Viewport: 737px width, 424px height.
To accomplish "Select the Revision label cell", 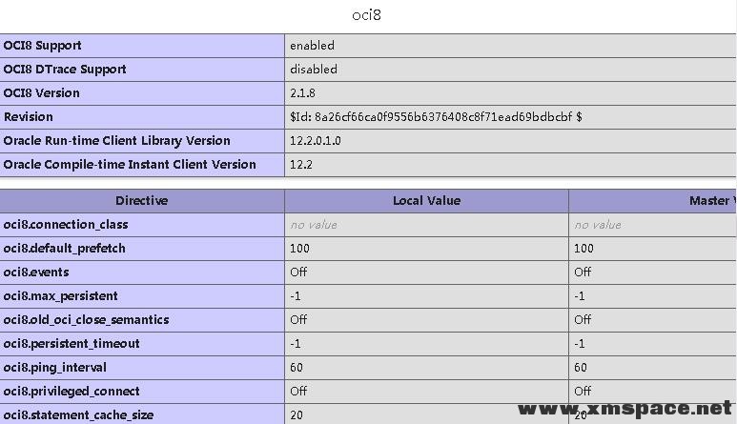I will pyautogui.click(x=142, y=117).
